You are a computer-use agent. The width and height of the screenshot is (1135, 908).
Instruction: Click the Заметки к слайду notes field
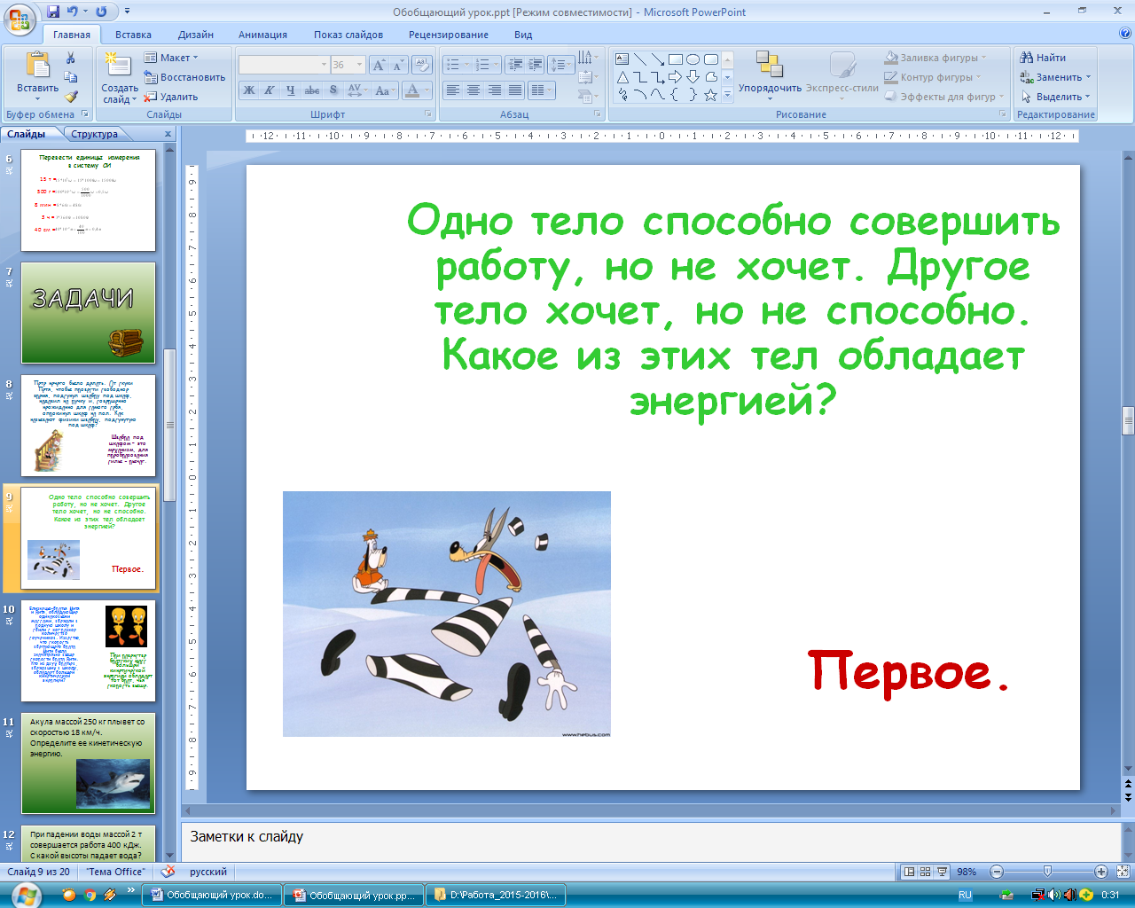click(x=652, y=841)
